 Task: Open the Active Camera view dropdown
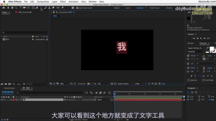[x=125, y=84]
